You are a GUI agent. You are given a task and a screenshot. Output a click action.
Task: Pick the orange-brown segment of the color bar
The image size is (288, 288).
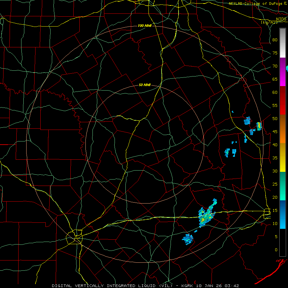tap(283, 129)
